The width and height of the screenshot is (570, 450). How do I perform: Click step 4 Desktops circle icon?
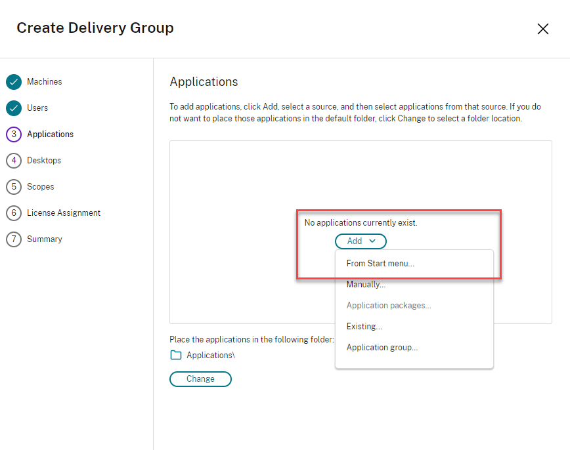point(14,161)
